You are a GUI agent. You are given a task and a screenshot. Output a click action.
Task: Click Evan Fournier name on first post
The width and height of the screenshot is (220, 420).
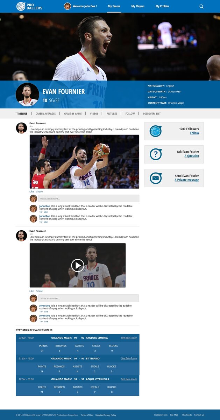(x=37, y=123)
